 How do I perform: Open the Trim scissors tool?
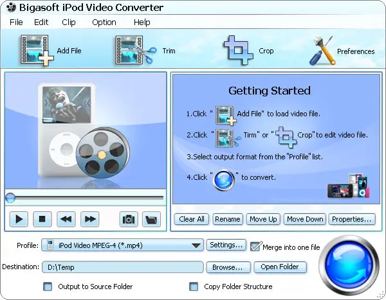pyautogui.click(x=136, y=50)
